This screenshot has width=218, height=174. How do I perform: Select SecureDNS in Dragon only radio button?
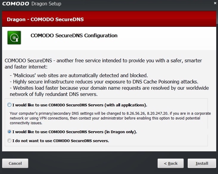pyautogui.click(x=9, y=132)
